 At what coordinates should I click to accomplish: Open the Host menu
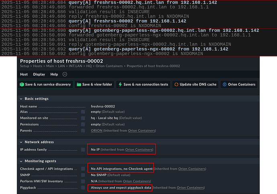[x=24, y=75]
